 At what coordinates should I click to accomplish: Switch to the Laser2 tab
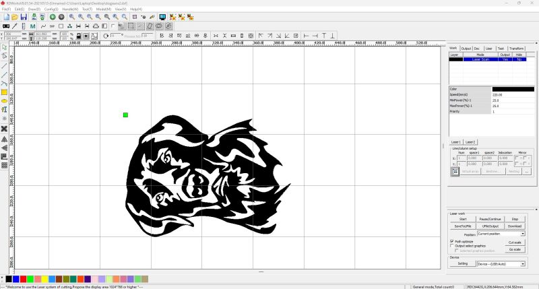pyautogui.click(x=470, y=142)
